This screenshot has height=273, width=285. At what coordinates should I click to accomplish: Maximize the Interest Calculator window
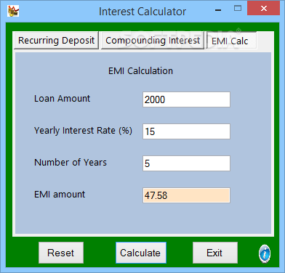pyautogui.click(x=238, y=9)
